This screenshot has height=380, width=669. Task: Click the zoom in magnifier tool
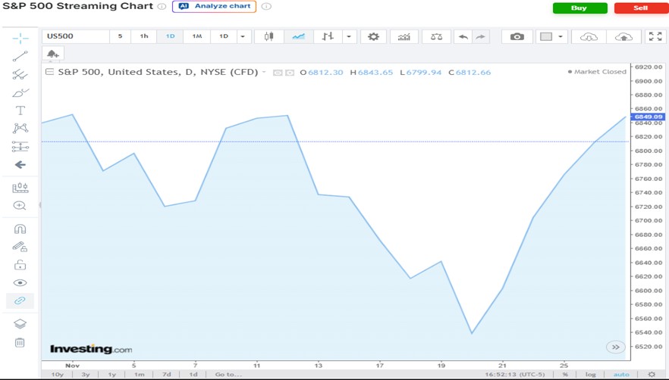(x=20, y=206)
